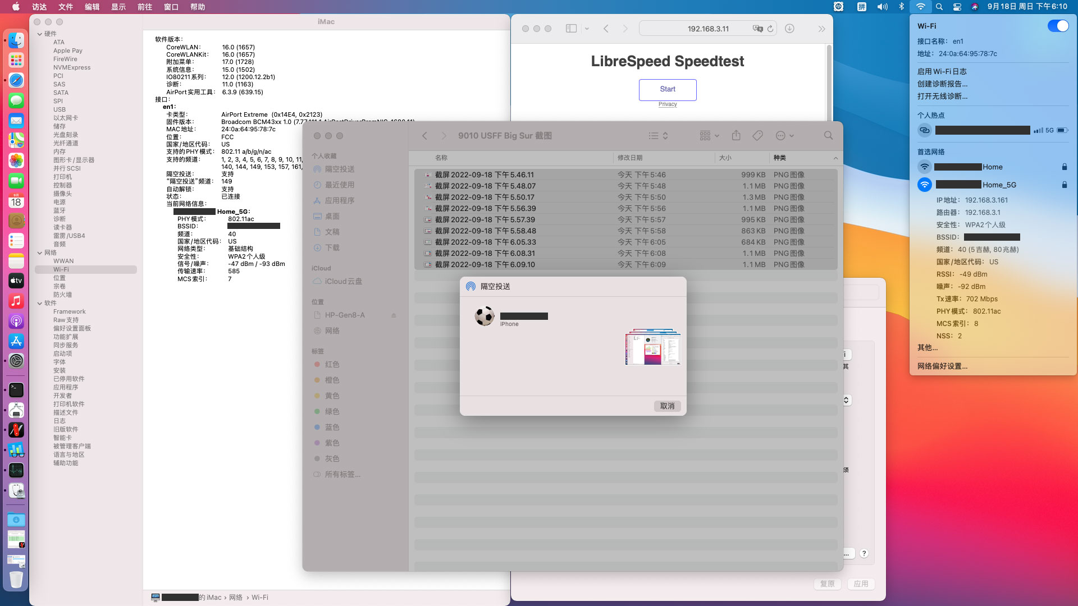Open the 前往 menu
Viewport: 1078px width, 606px height.
tap(145, 7)
